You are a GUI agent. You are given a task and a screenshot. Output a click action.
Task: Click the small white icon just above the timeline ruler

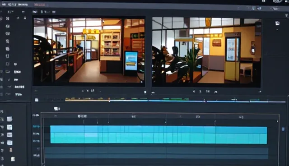click(56, 109)
